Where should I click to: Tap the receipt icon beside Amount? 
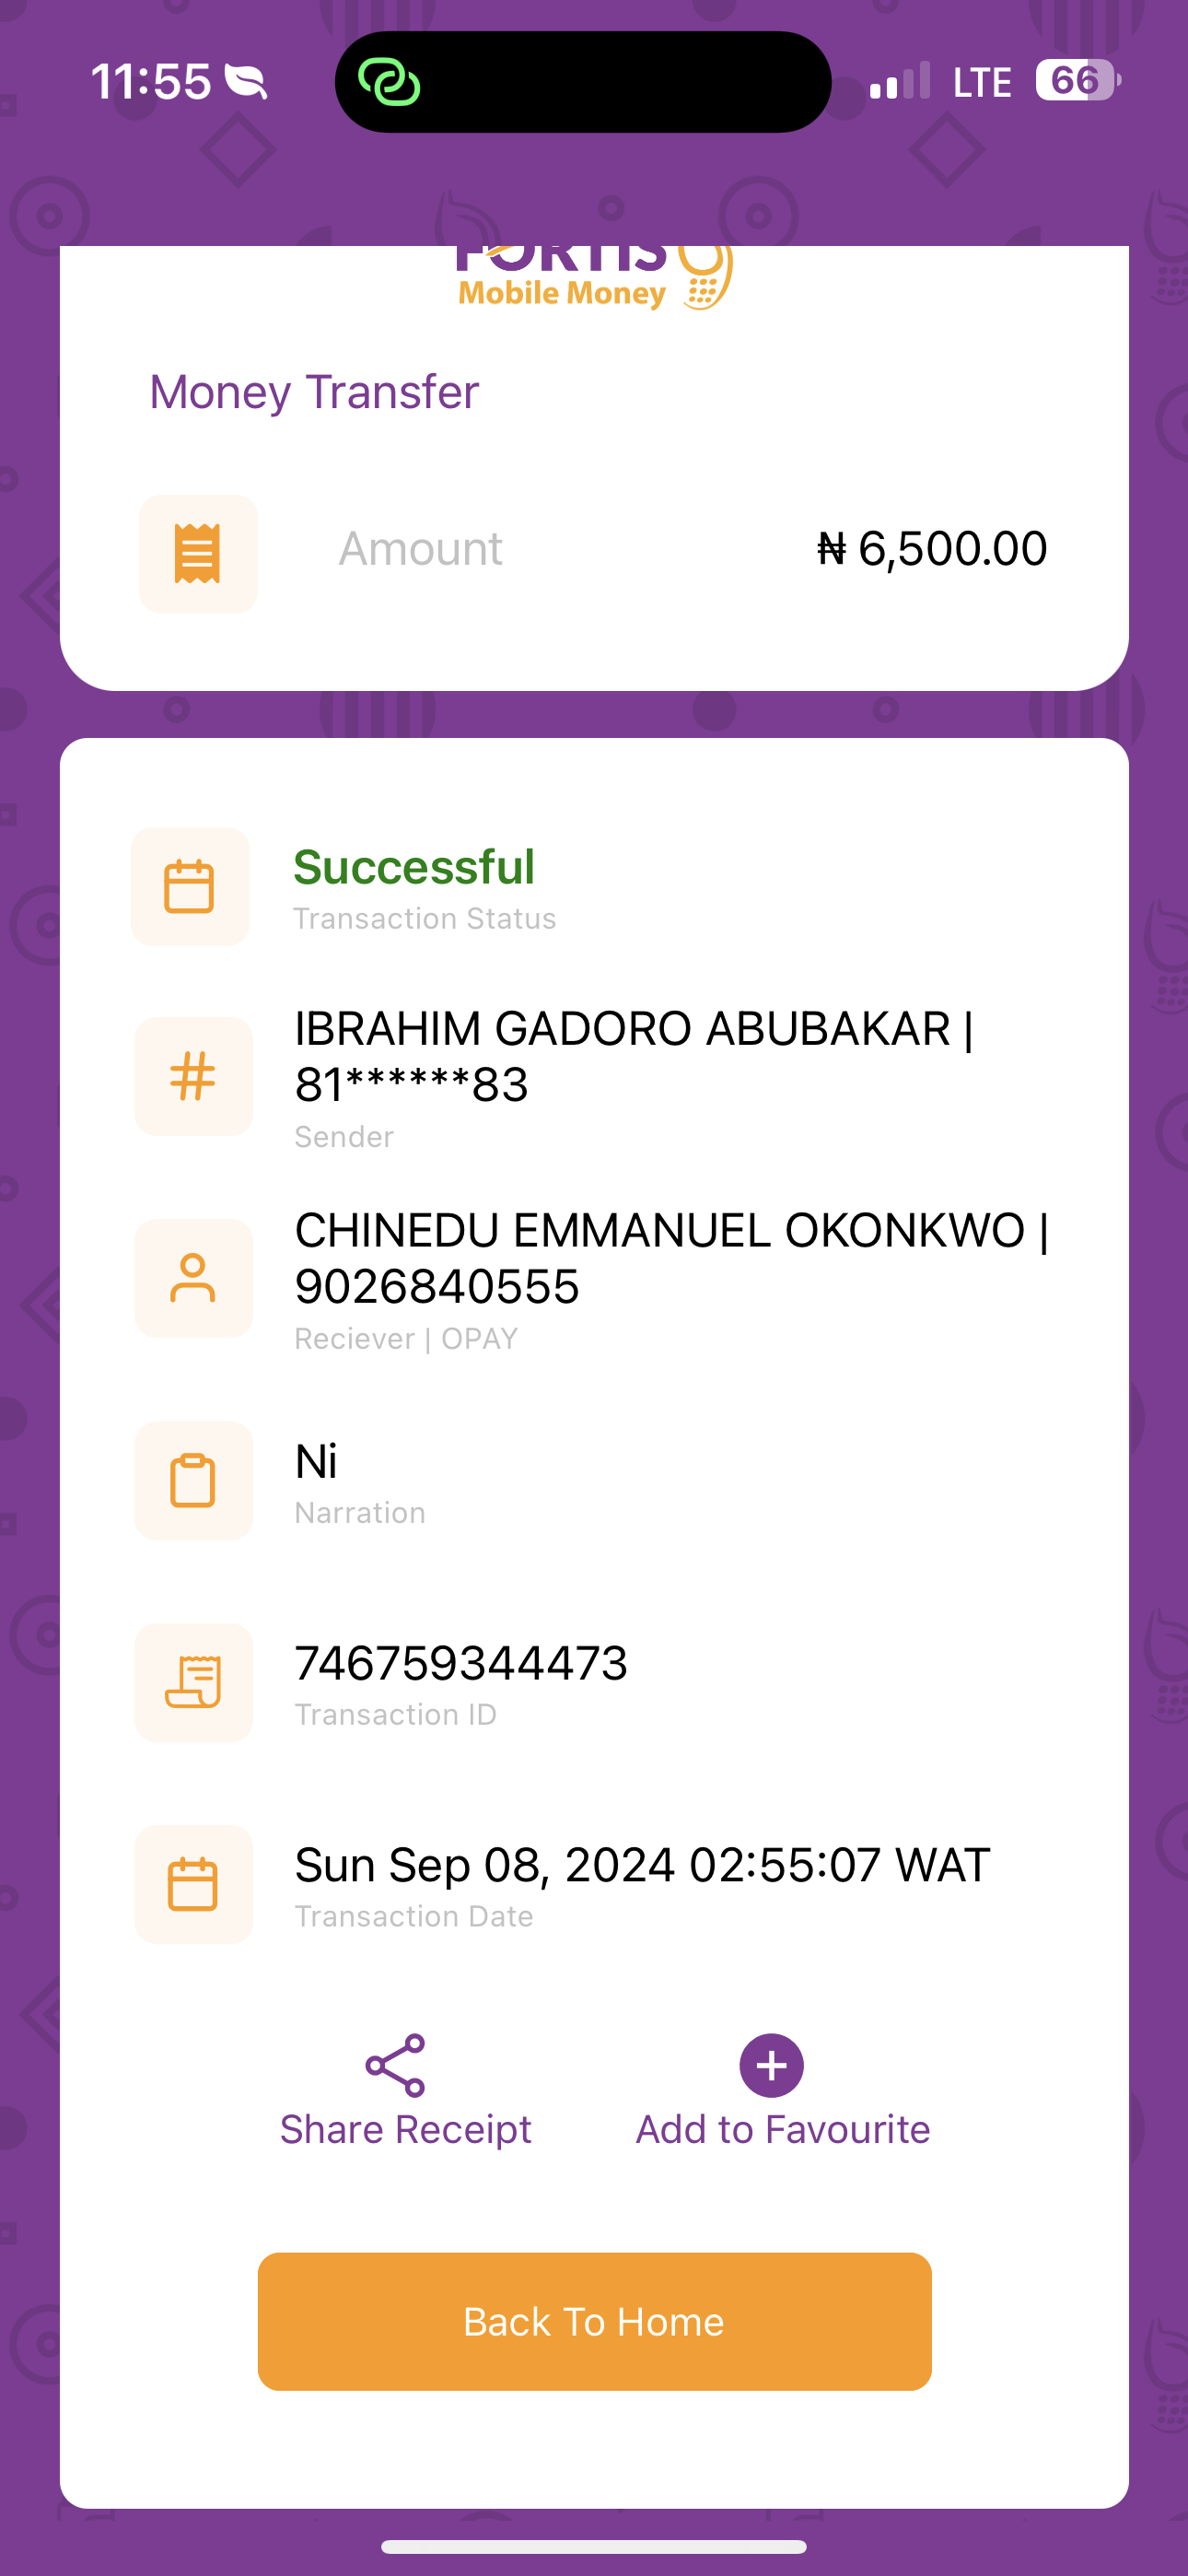pyautogui.click(x=198, y=553)
